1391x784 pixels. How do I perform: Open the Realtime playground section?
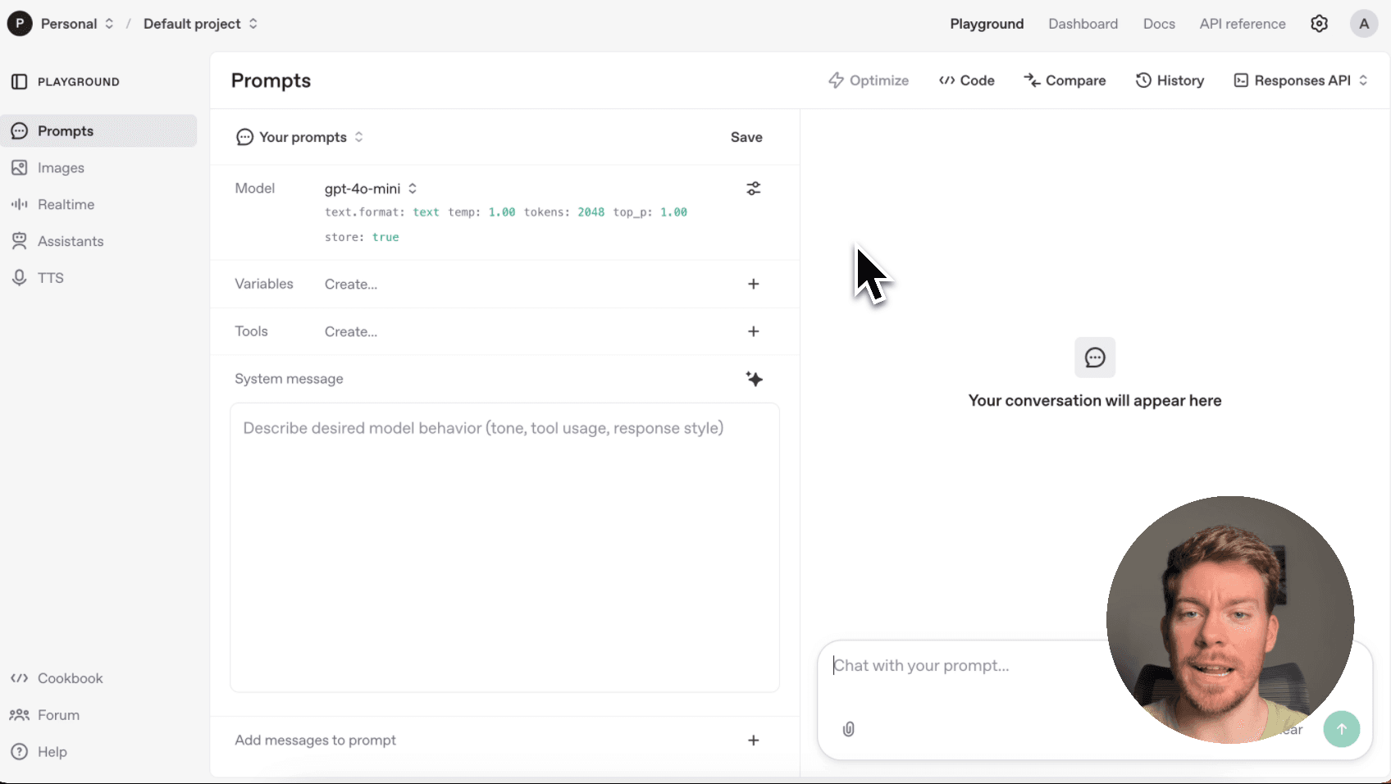coord(64,204)
